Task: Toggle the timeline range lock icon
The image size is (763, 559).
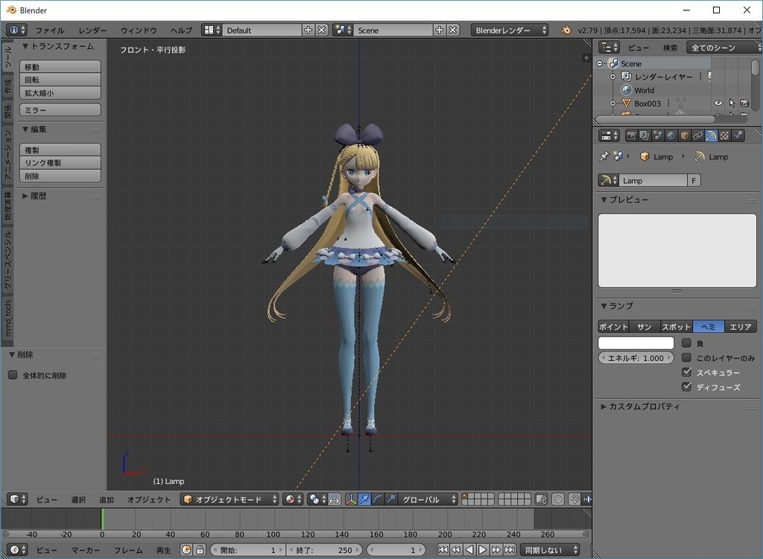Action: 200,550
